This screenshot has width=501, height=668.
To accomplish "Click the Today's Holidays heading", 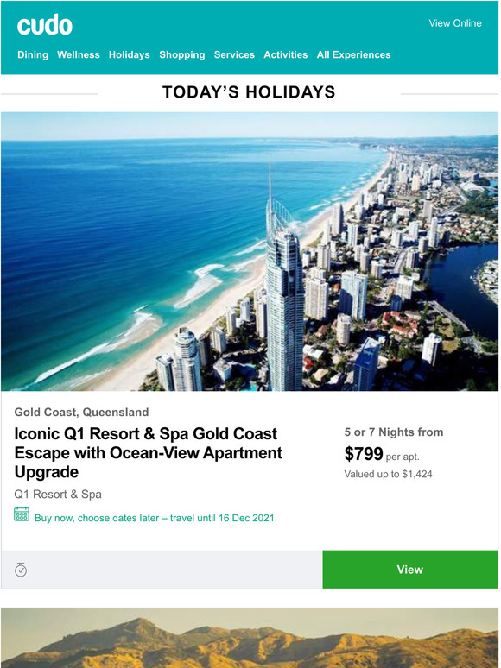I will (249, 92).
